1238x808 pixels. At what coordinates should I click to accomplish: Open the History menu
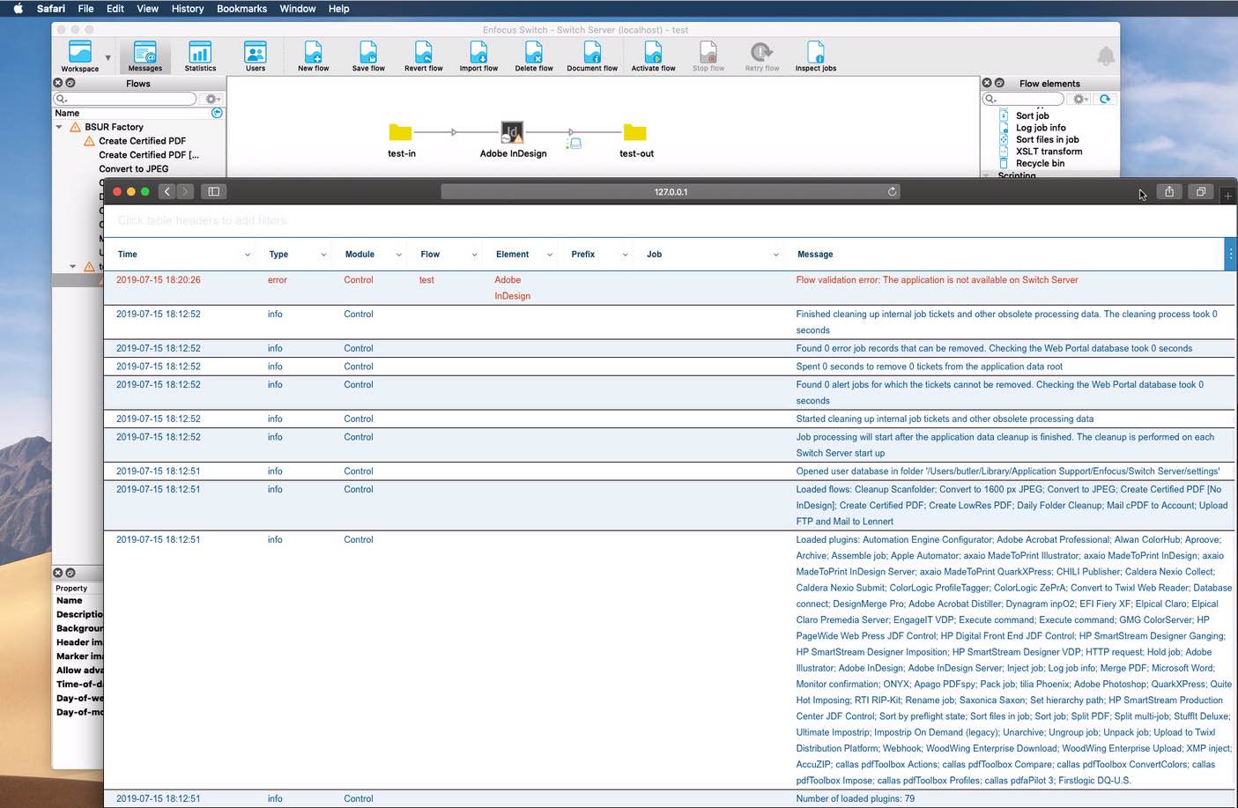point(188,9)
